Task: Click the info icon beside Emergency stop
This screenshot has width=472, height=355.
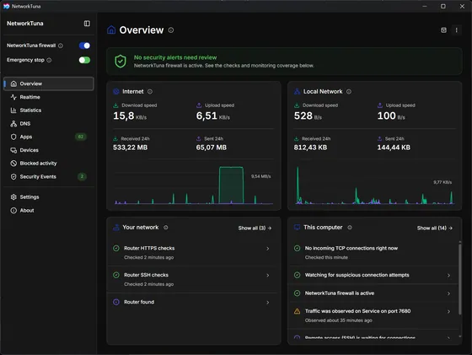Action: click(49, 60)
